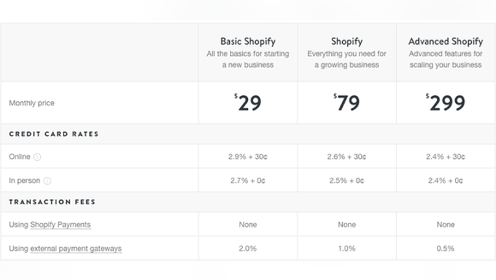Click the Monthly price row label
This screenshot has height=280, width=496.
coord(32,103)
